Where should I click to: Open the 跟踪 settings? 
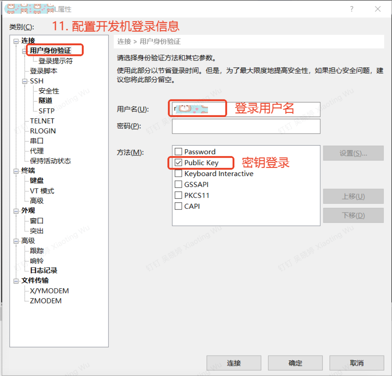click(x=37, y=251)
